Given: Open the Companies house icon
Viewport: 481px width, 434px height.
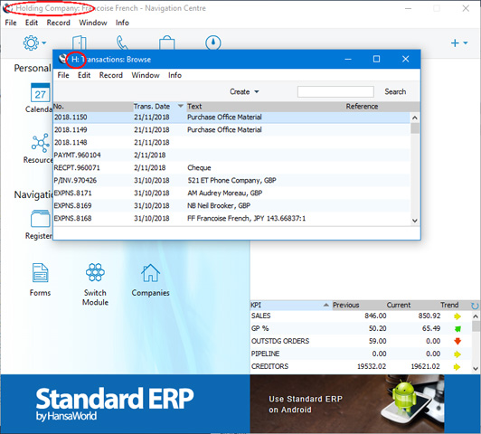Looking at the screenshot, I should pyautogui.click(x=150, y=273).
